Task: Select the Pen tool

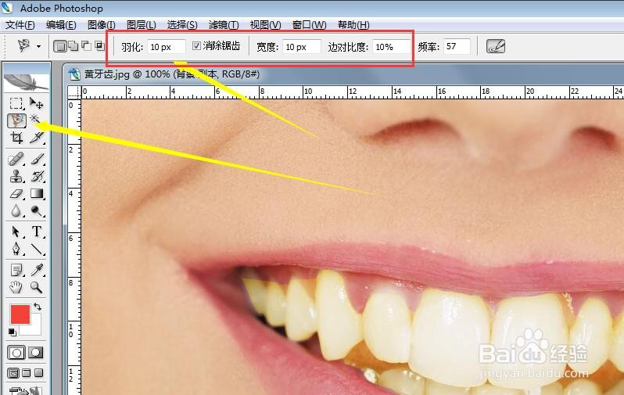Action: tap(16, 249)
